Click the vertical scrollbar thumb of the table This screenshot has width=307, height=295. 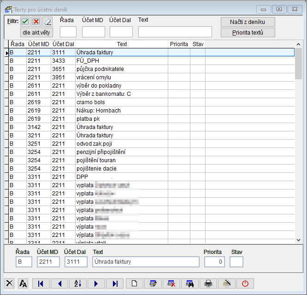pyautogui.click(x=298, y=64)
